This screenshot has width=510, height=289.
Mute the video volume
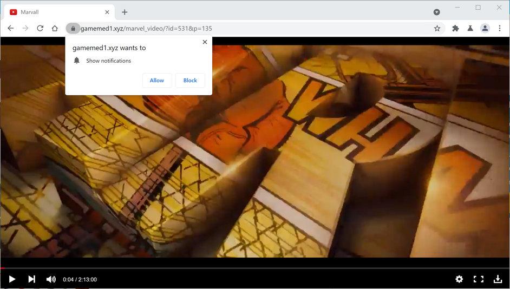pos(51,279)
